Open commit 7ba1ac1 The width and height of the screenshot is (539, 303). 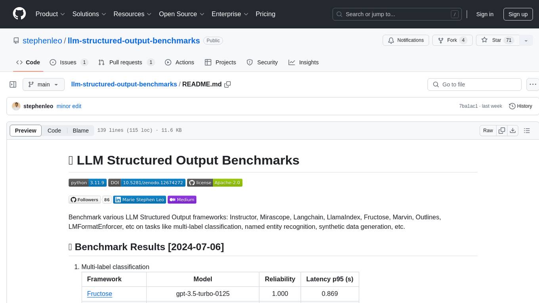pos(469,106)
